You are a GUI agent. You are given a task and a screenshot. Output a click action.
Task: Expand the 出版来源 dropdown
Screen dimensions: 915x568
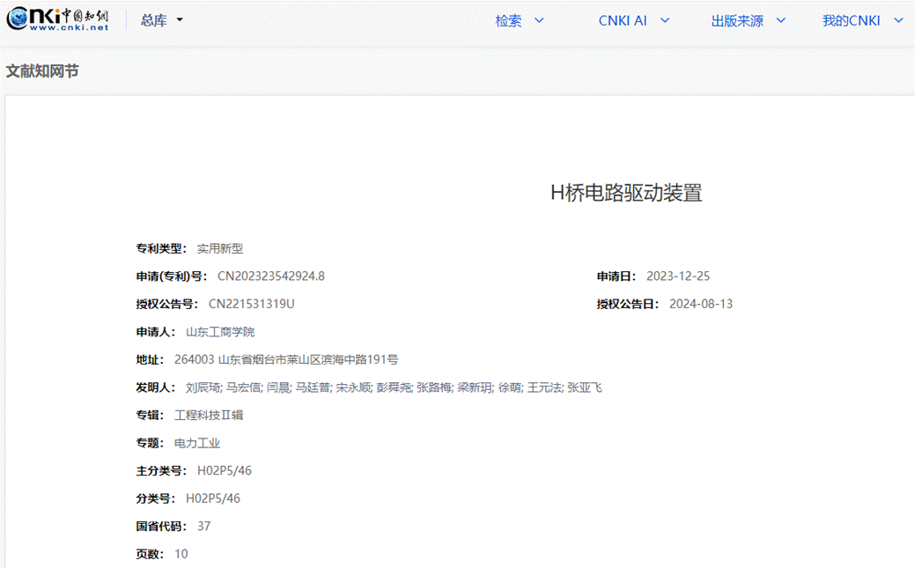[x=737, y=21]
